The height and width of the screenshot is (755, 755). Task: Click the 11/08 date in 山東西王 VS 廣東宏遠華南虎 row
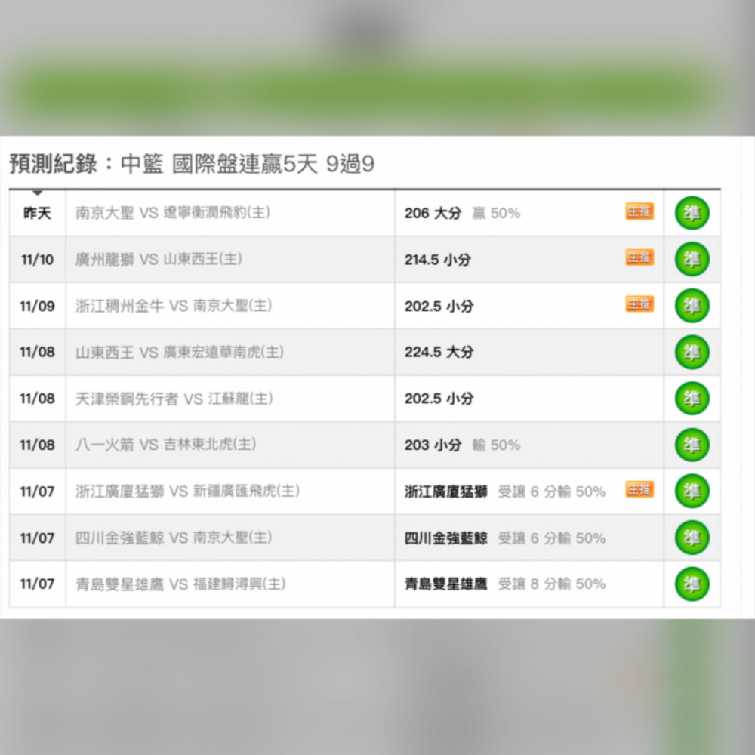tap(37, 352)
